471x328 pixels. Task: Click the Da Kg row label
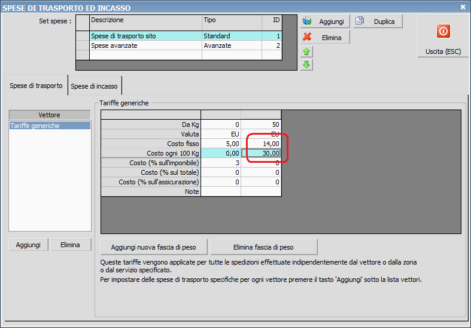pyautogui.click(x=151, y=124)
